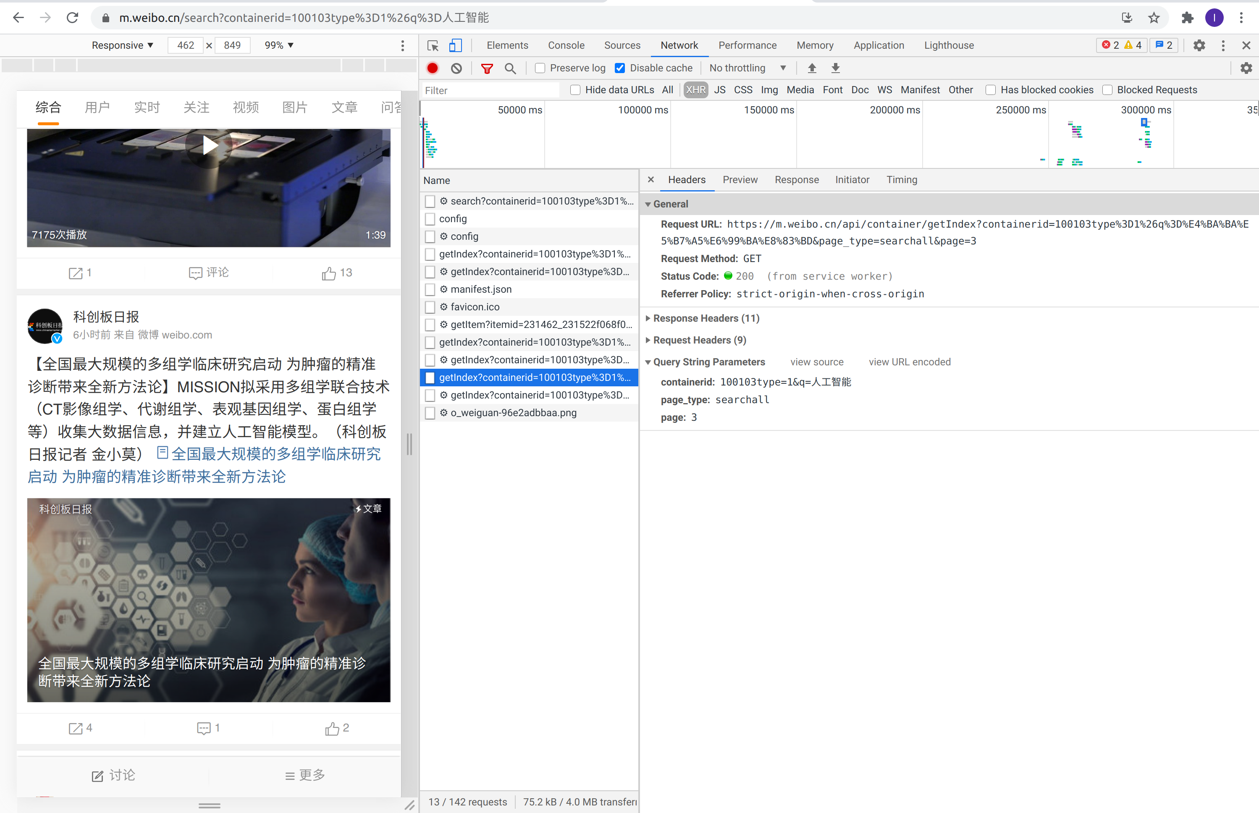Uncheck Disable cache
The height and width of the screenshot is (813, 1259).
point(620,68)
